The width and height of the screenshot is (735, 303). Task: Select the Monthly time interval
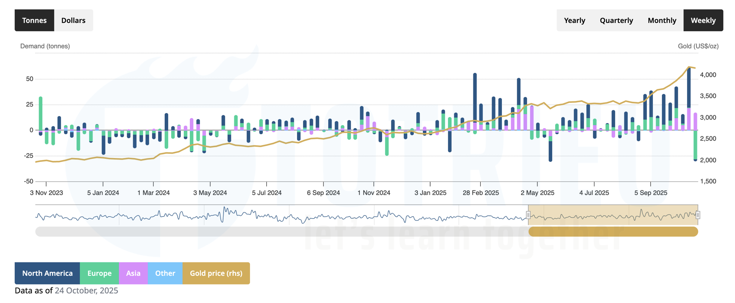click(x=661, y=20)
